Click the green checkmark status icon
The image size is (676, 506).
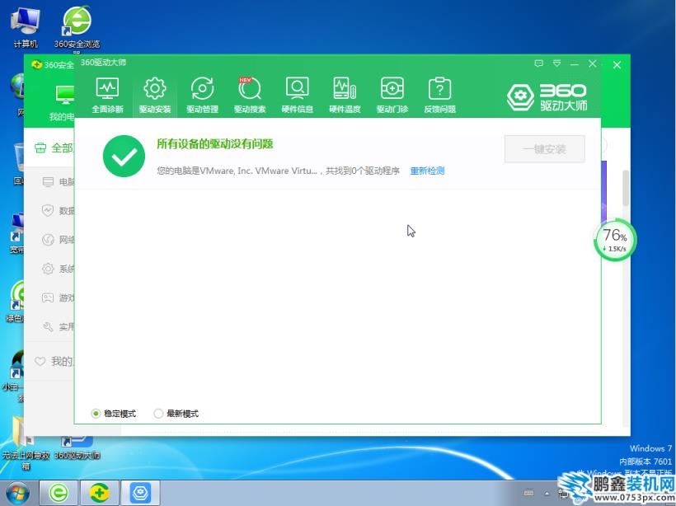point(124,156)
